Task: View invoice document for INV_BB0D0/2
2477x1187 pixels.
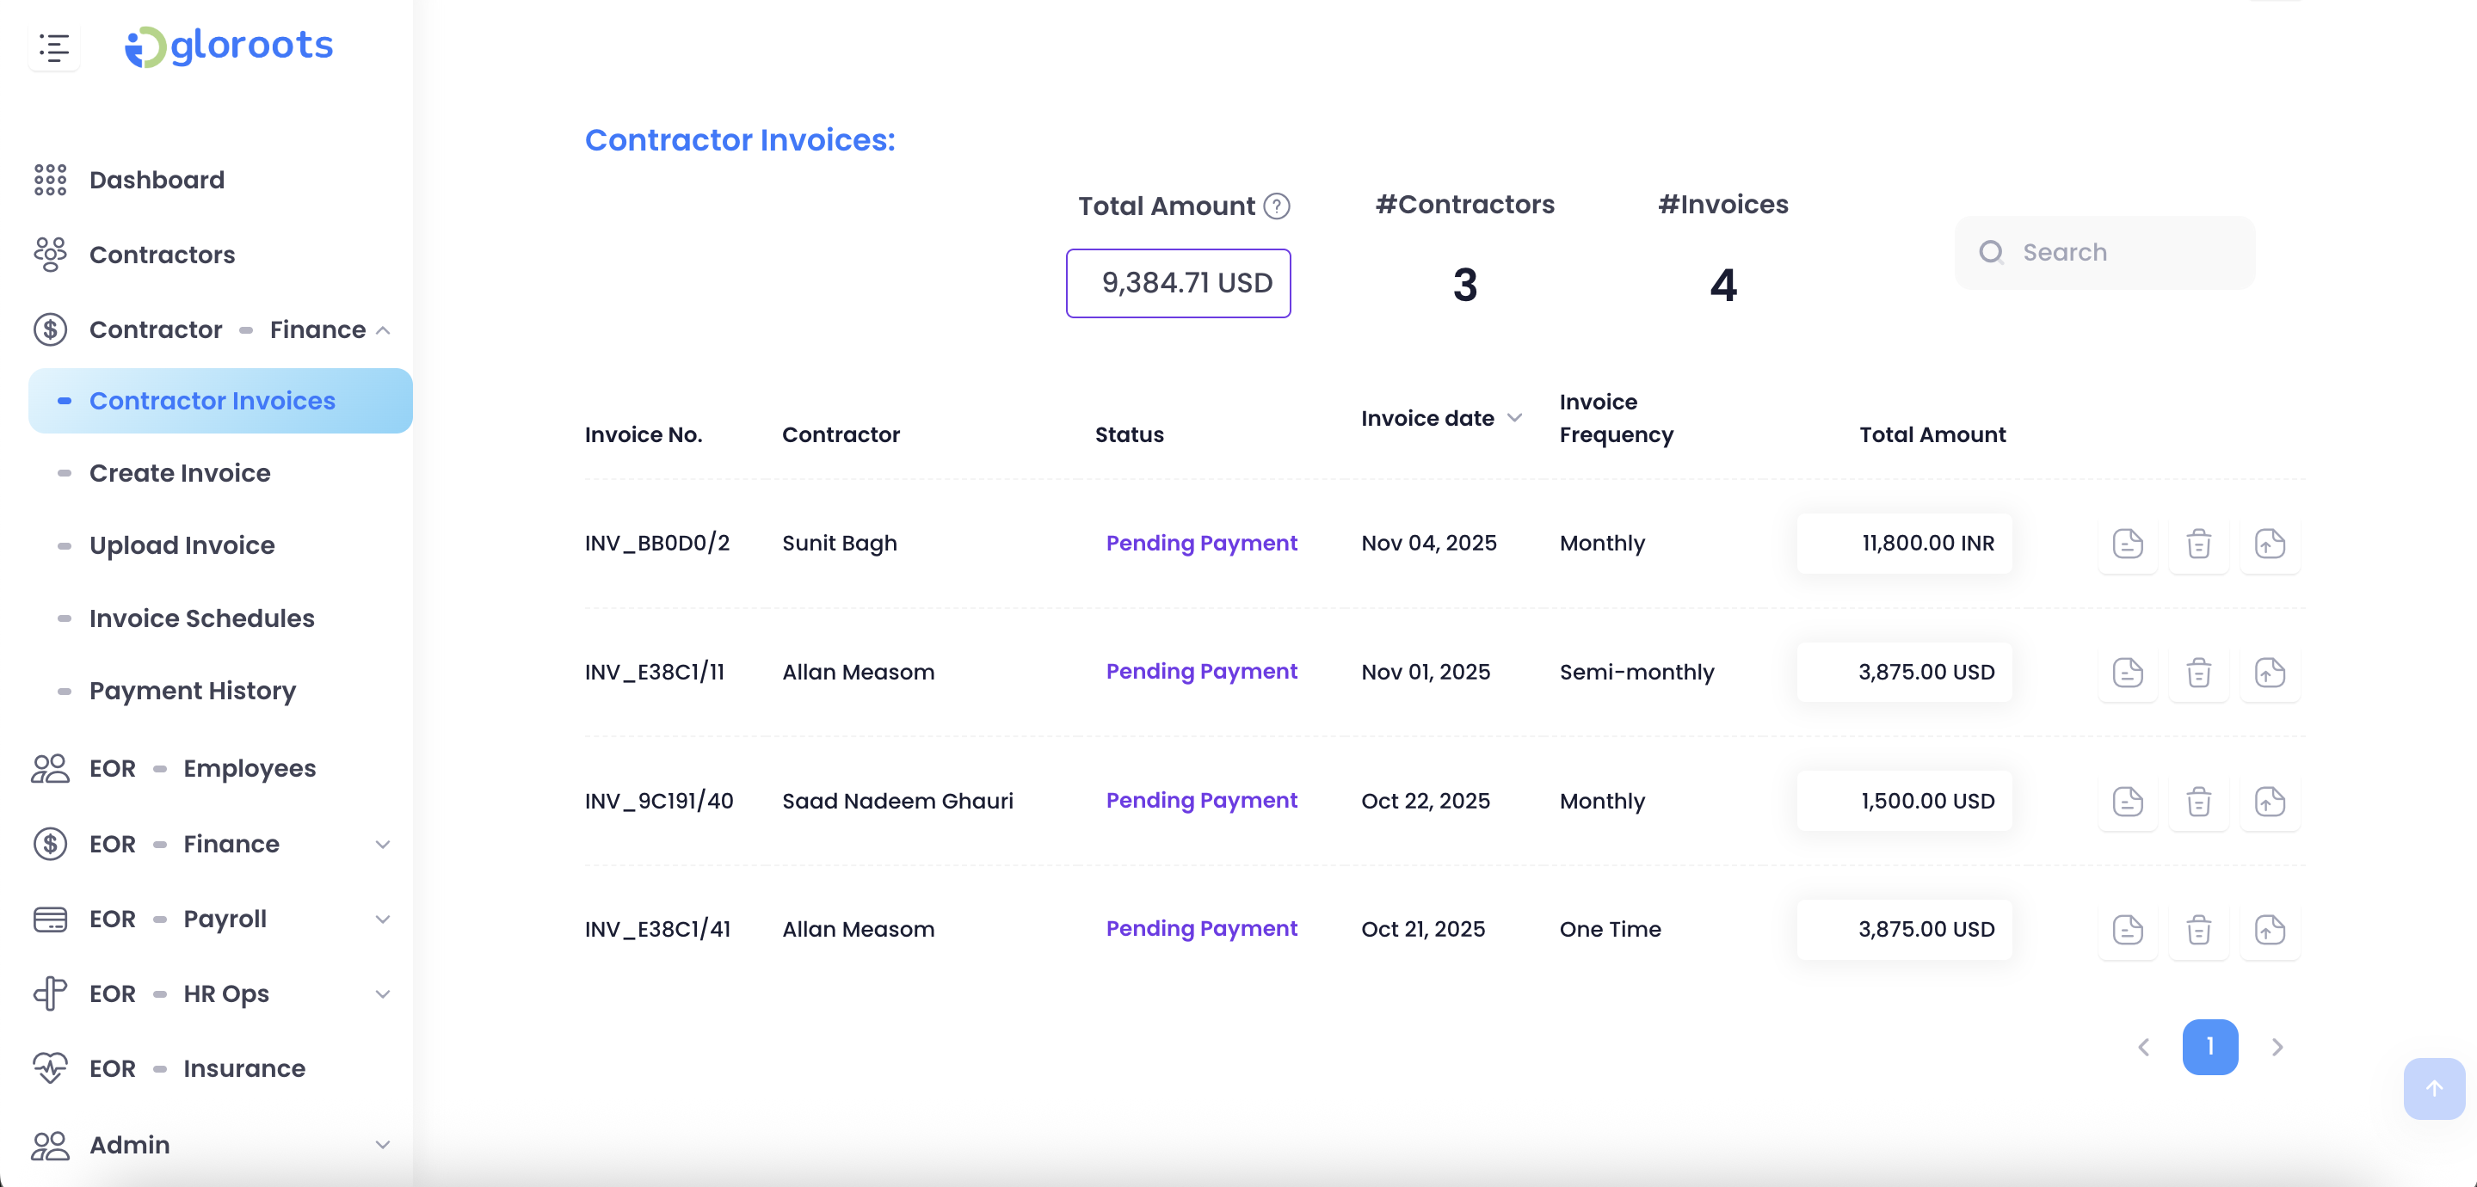Action: pyautogui.click(x=2127, y=543)
